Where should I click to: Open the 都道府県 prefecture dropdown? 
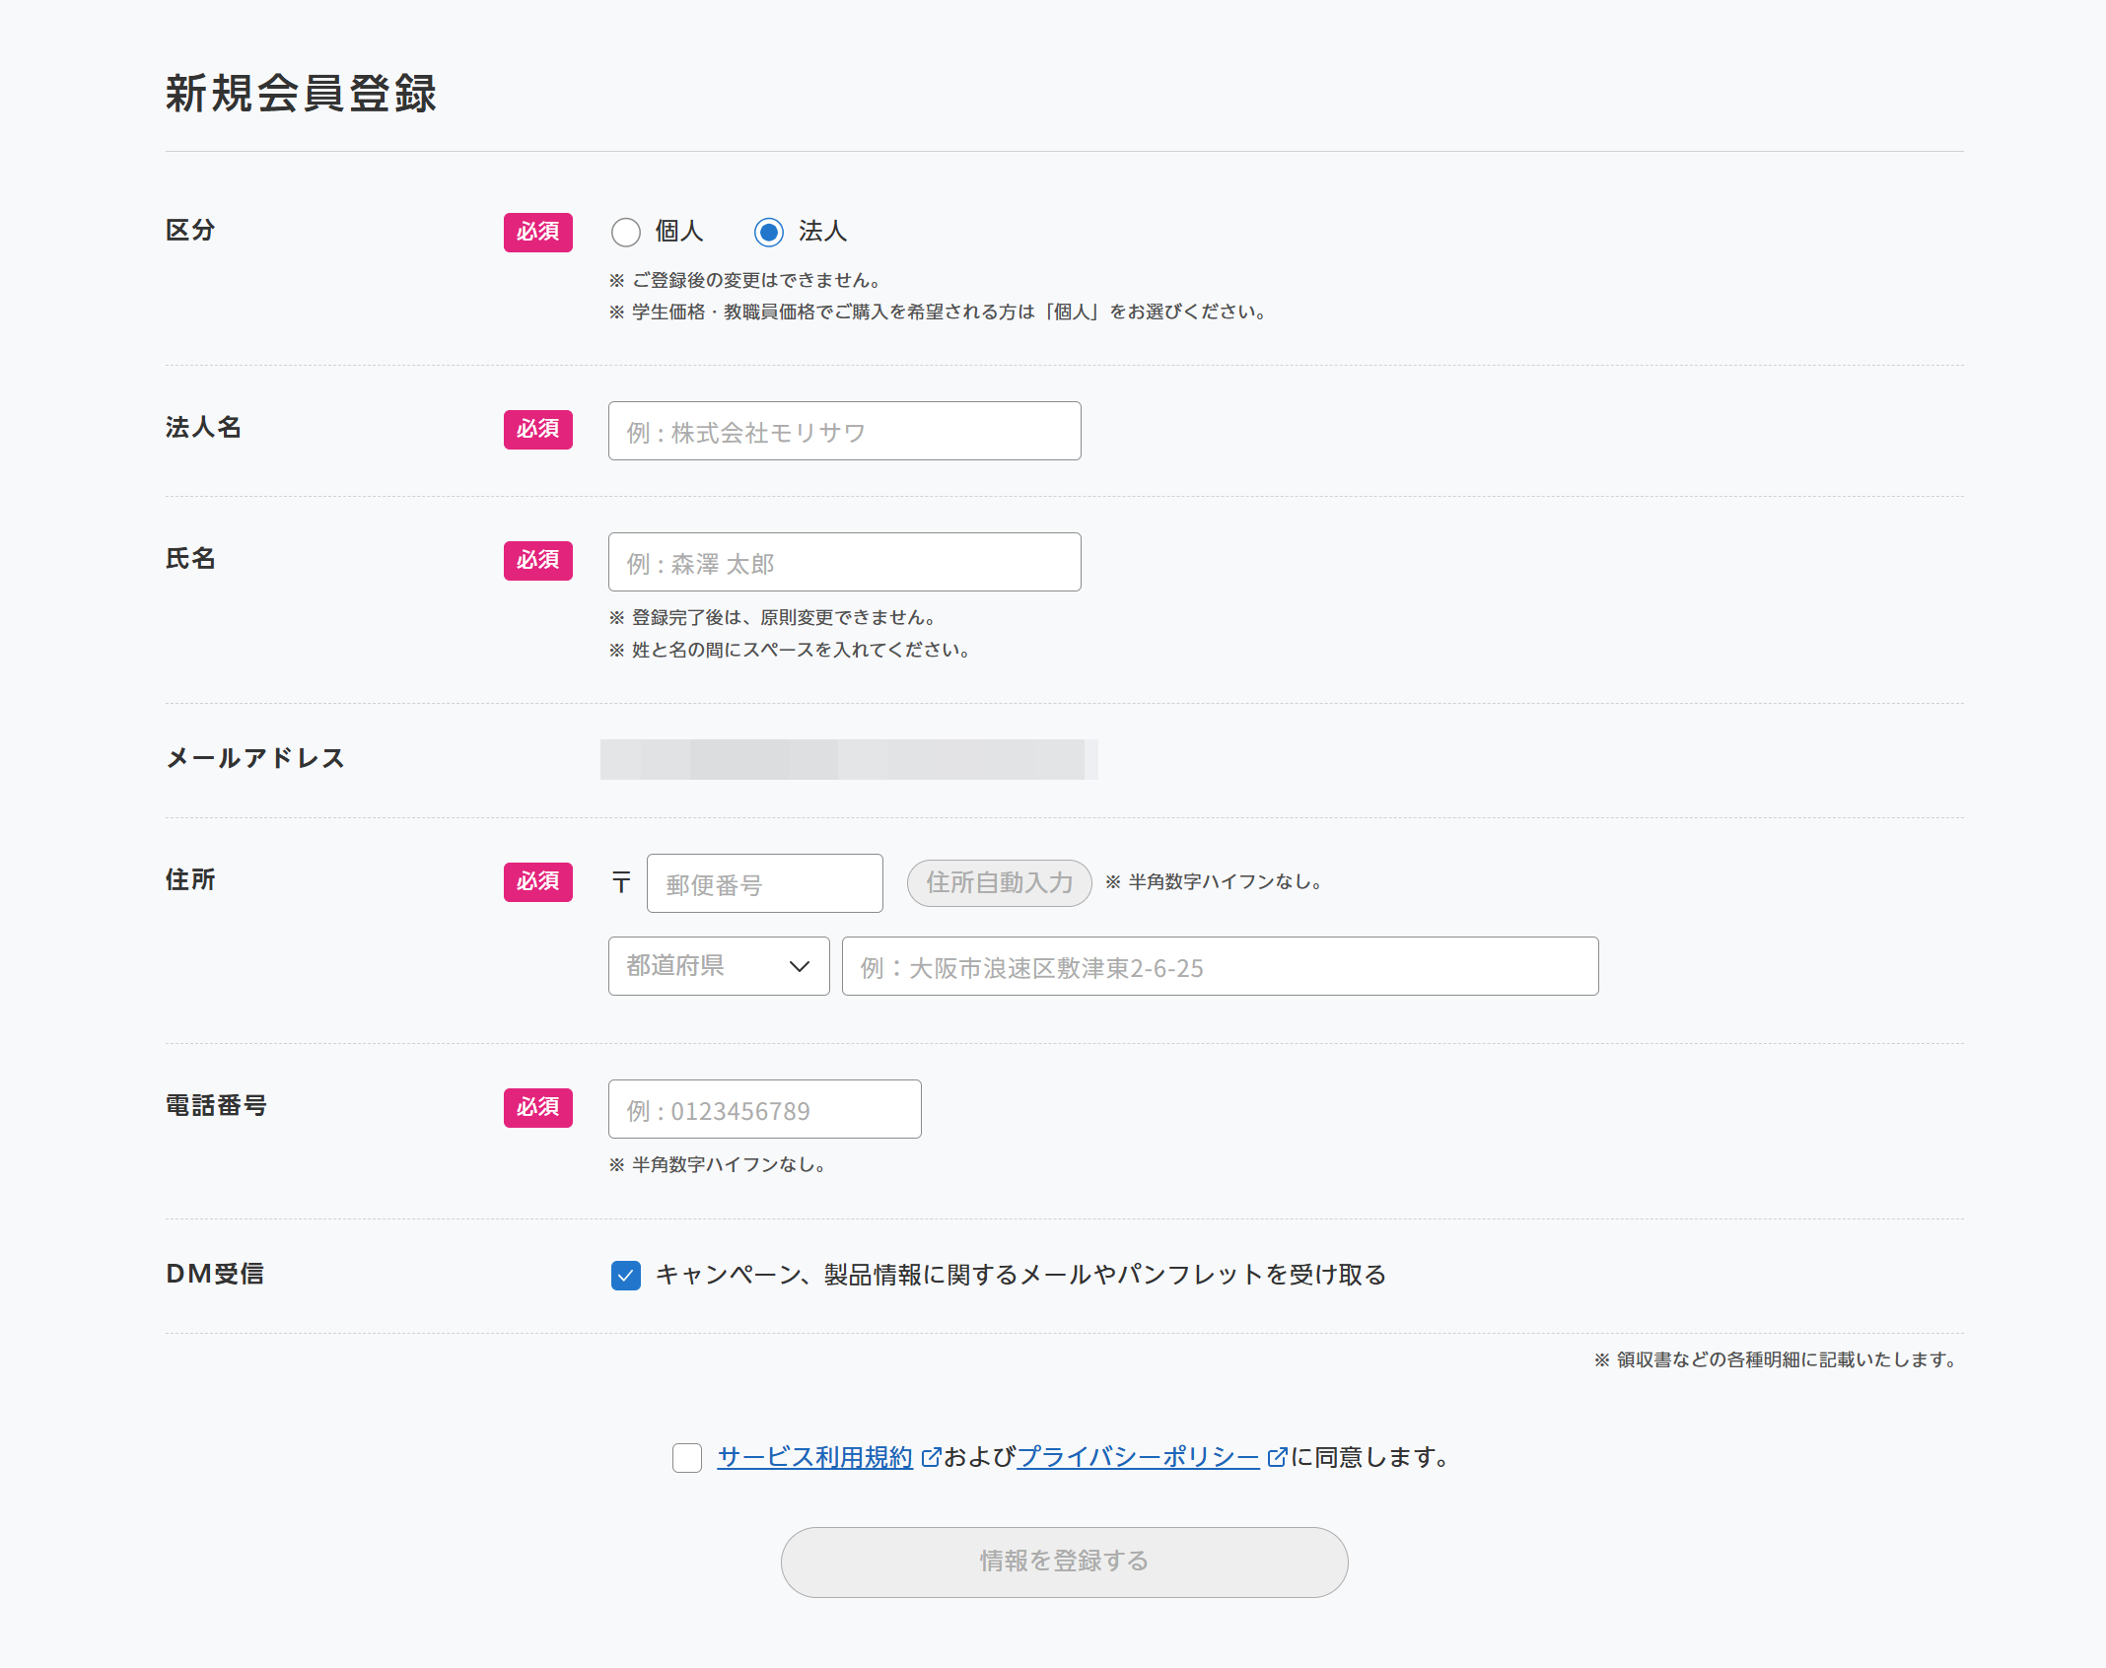pos(719,966)
